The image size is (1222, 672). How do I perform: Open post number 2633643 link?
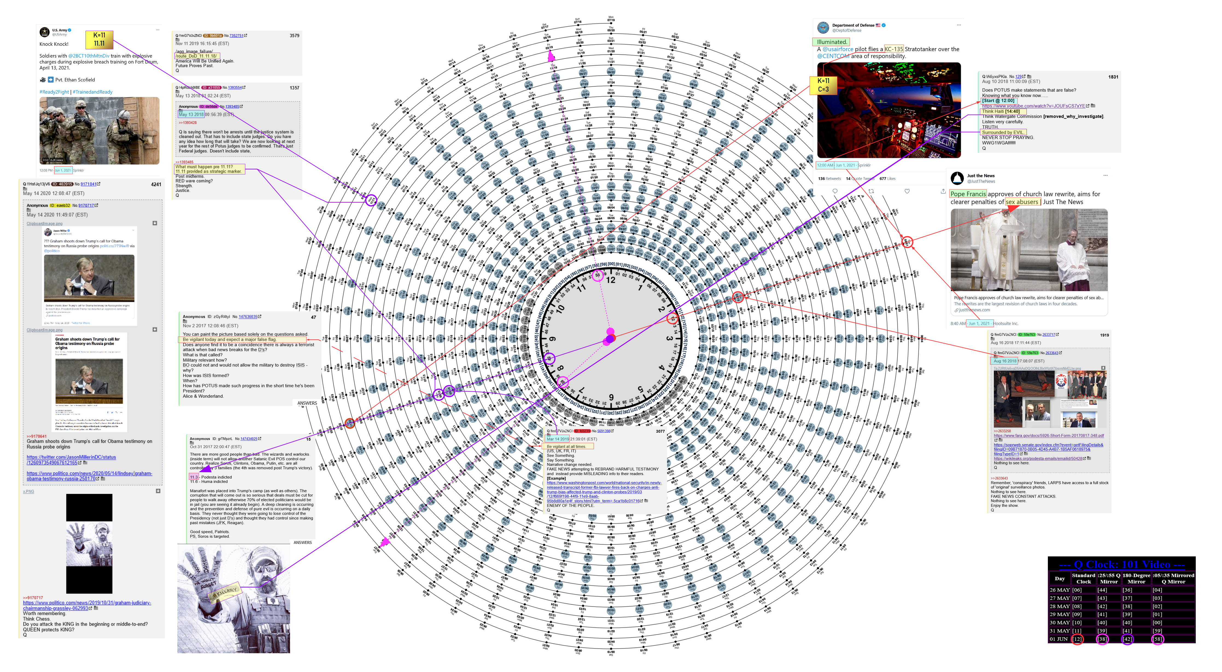1052,353
